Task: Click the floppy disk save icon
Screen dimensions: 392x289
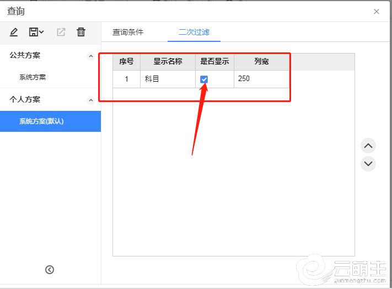Action: 34,32
